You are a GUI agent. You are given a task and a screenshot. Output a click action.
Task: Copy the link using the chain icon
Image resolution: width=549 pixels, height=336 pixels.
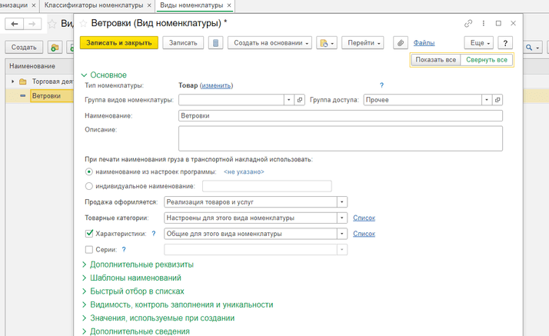coord(468,24)
